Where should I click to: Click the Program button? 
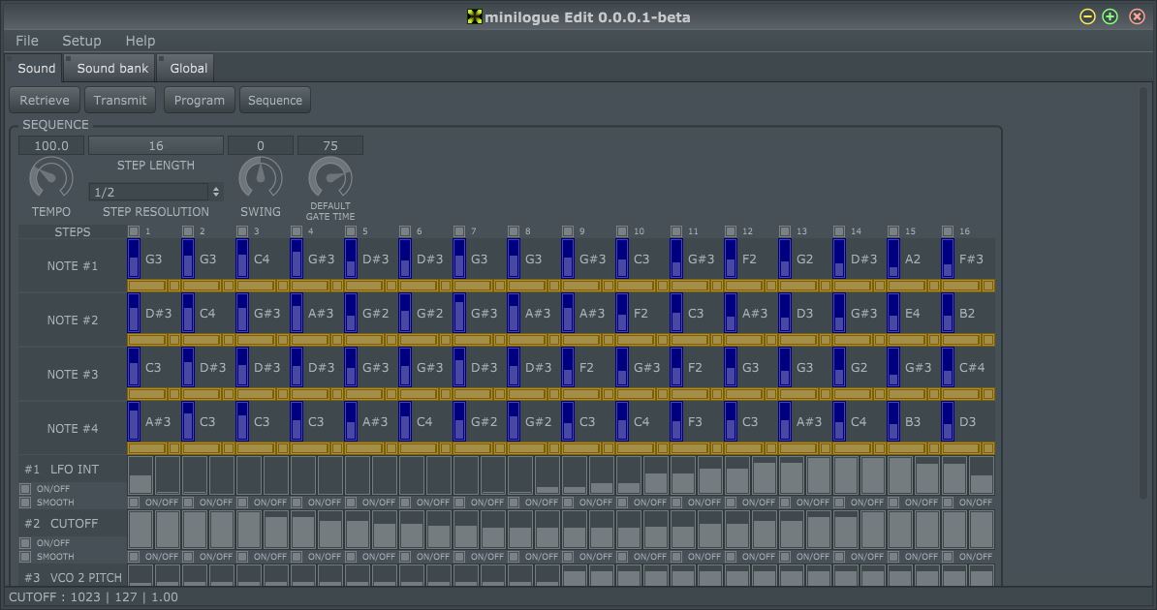200,101
